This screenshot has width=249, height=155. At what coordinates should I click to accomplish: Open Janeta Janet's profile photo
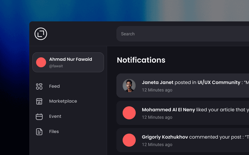pos(129,86)
